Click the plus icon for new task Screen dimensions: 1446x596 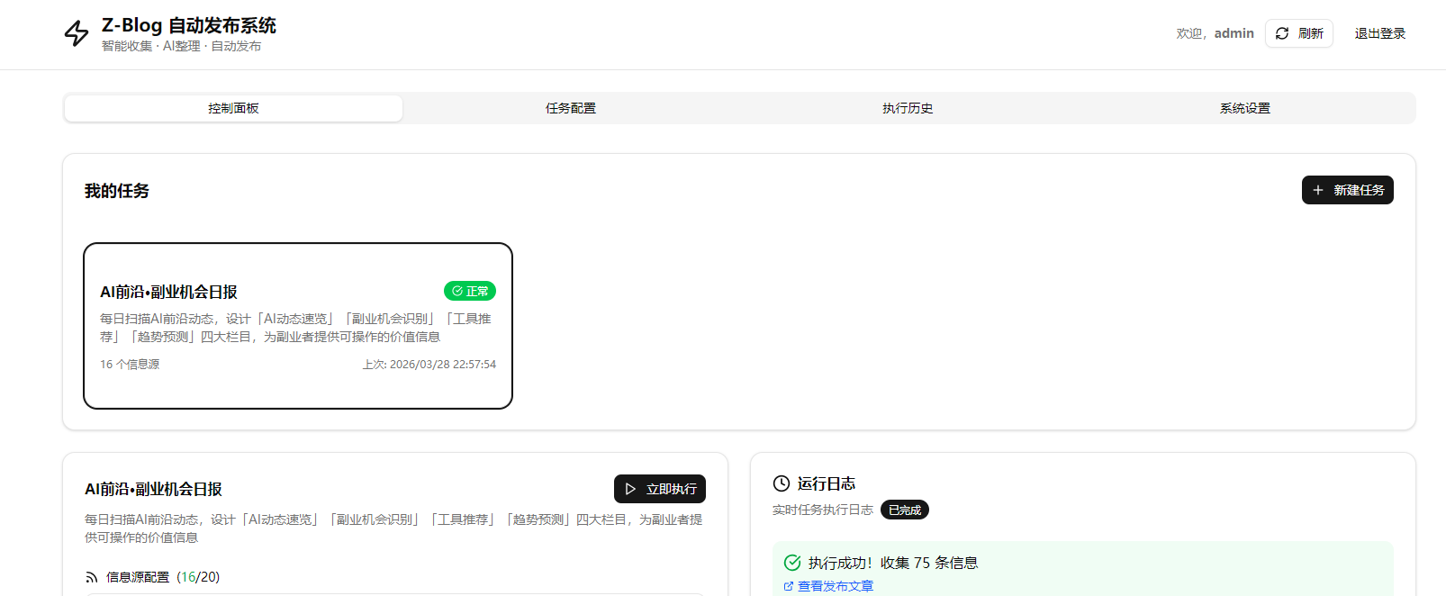(1318, 190)
